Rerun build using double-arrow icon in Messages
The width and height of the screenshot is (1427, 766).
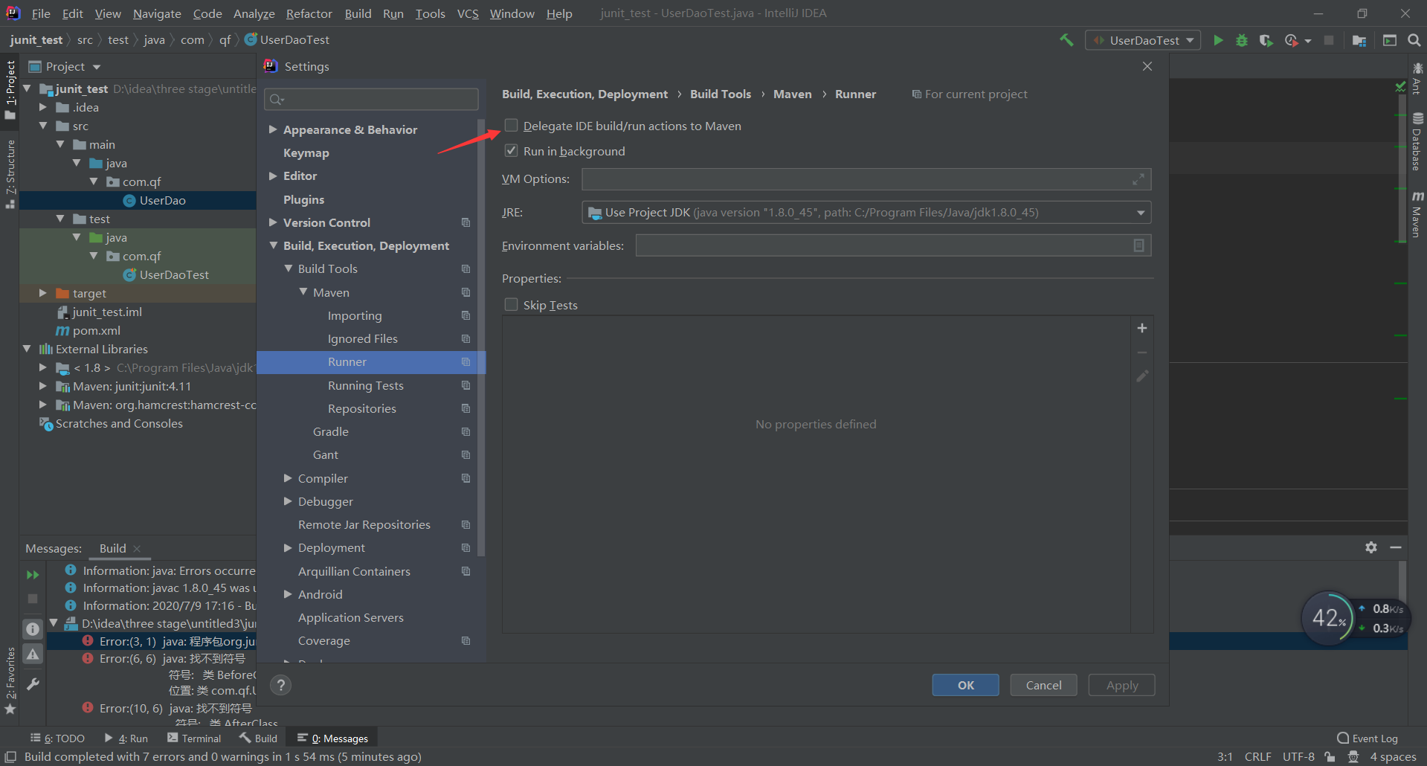point(33,575)
